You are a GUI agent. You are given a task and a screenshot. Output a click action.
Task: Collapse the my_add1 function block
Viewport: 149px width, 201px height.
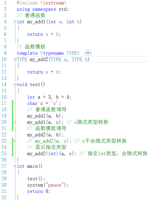(x=15, y=22)
